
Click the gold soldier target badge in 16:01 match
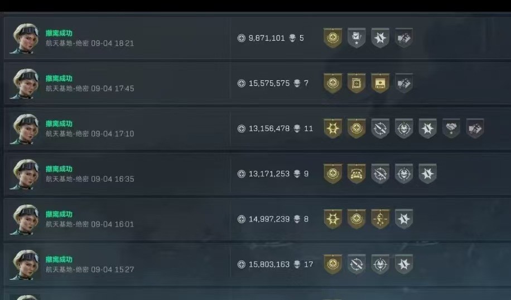coord(380,219)
